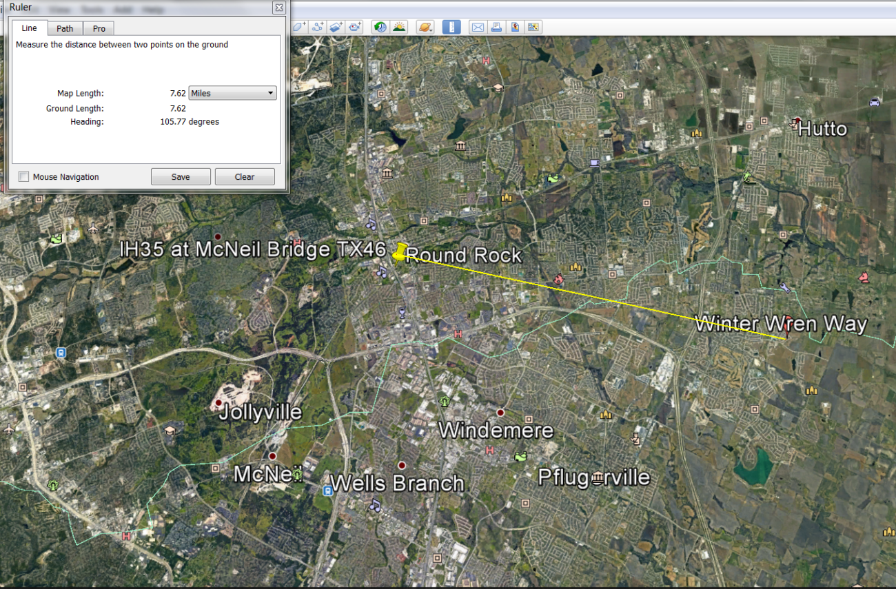
Task: Click the Clear button in Ruler
Action: pyautogui.click(x=245, y=177)
